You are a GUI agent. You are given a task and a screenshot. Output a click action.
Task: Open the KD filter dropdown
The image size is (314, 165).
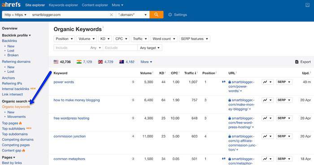(x=105, y=39)
